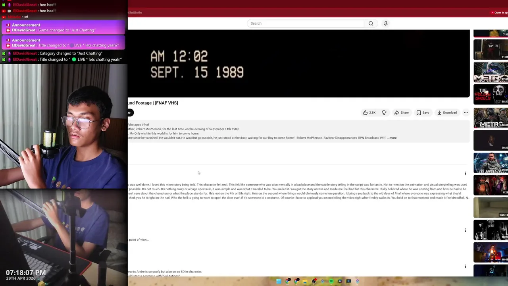Share the FNAF VHS video
The height and width of the screenshot is (286, 508).
[x=402, y=113]
